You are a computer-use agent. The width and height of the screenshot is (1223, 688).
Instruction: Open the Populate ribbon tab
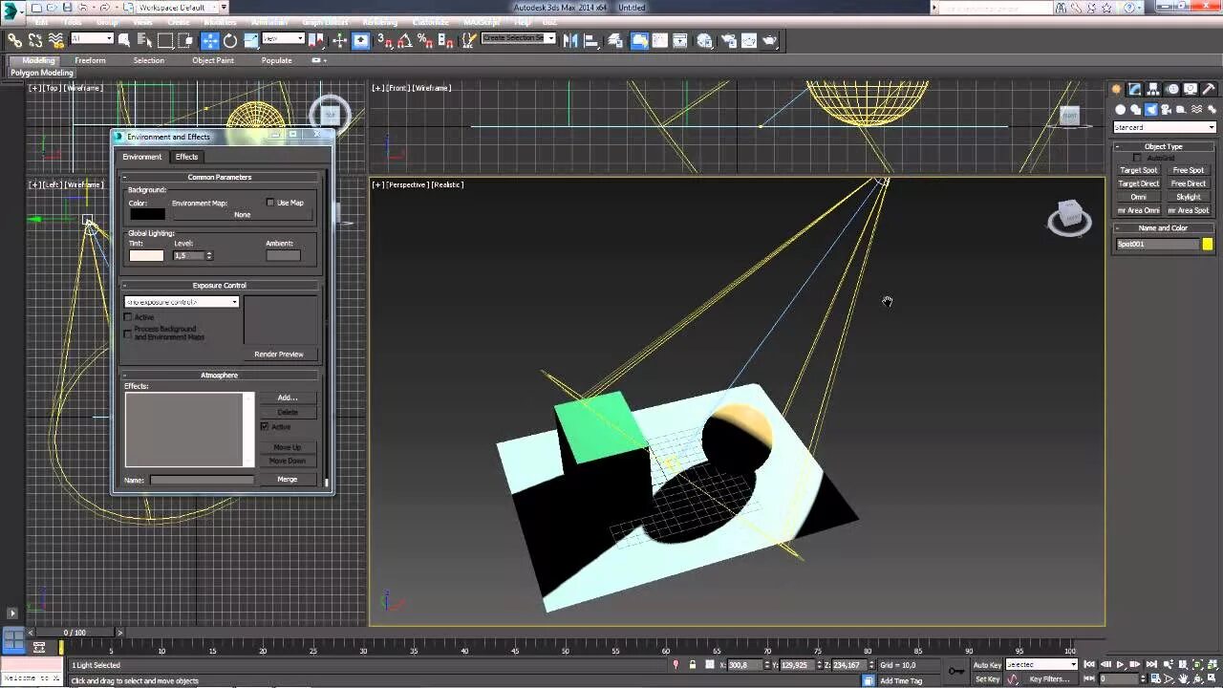tap(276, 60)
